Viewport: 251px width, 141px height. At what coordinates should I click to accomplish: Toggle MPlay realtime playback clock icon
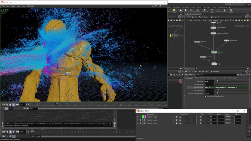pyautogui.click(x=7, y=108)
